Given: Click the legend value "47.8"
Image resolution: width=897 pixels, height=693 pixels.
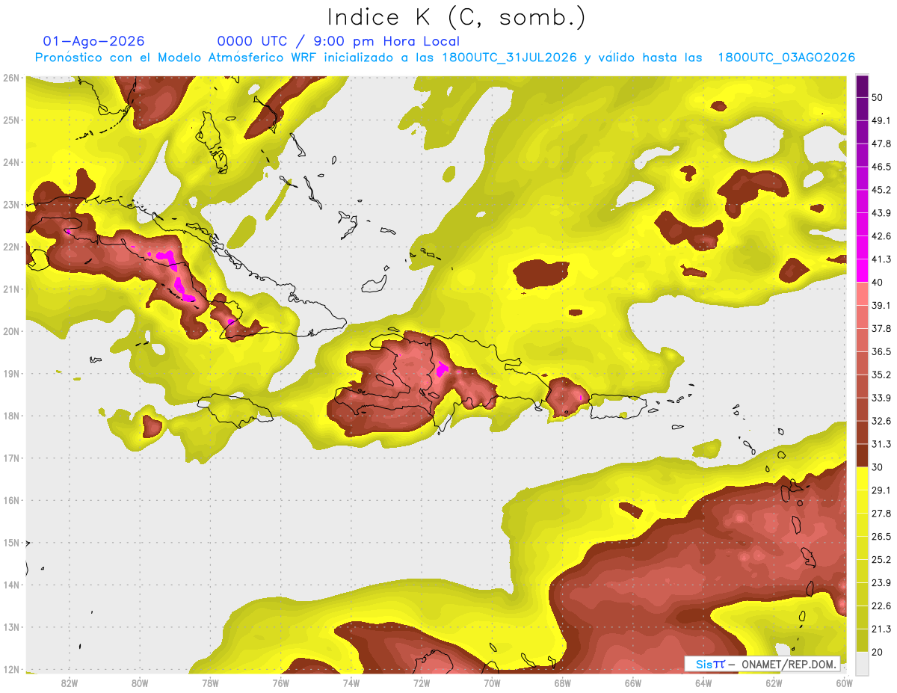Looking at the screenshot, I should point(881,144).
